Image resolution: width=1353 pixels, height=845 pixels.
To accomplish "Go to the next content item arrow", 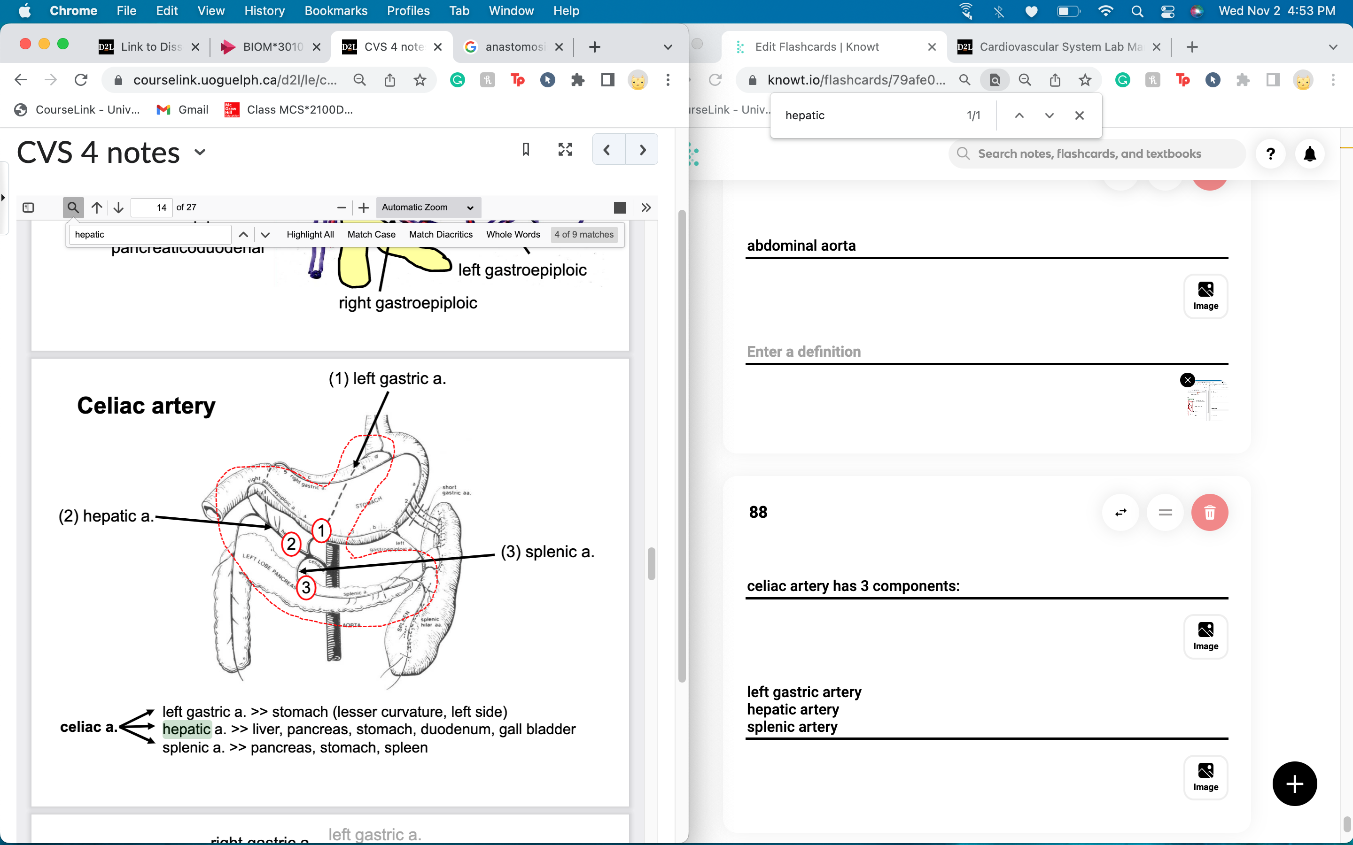I will [642, 149].
